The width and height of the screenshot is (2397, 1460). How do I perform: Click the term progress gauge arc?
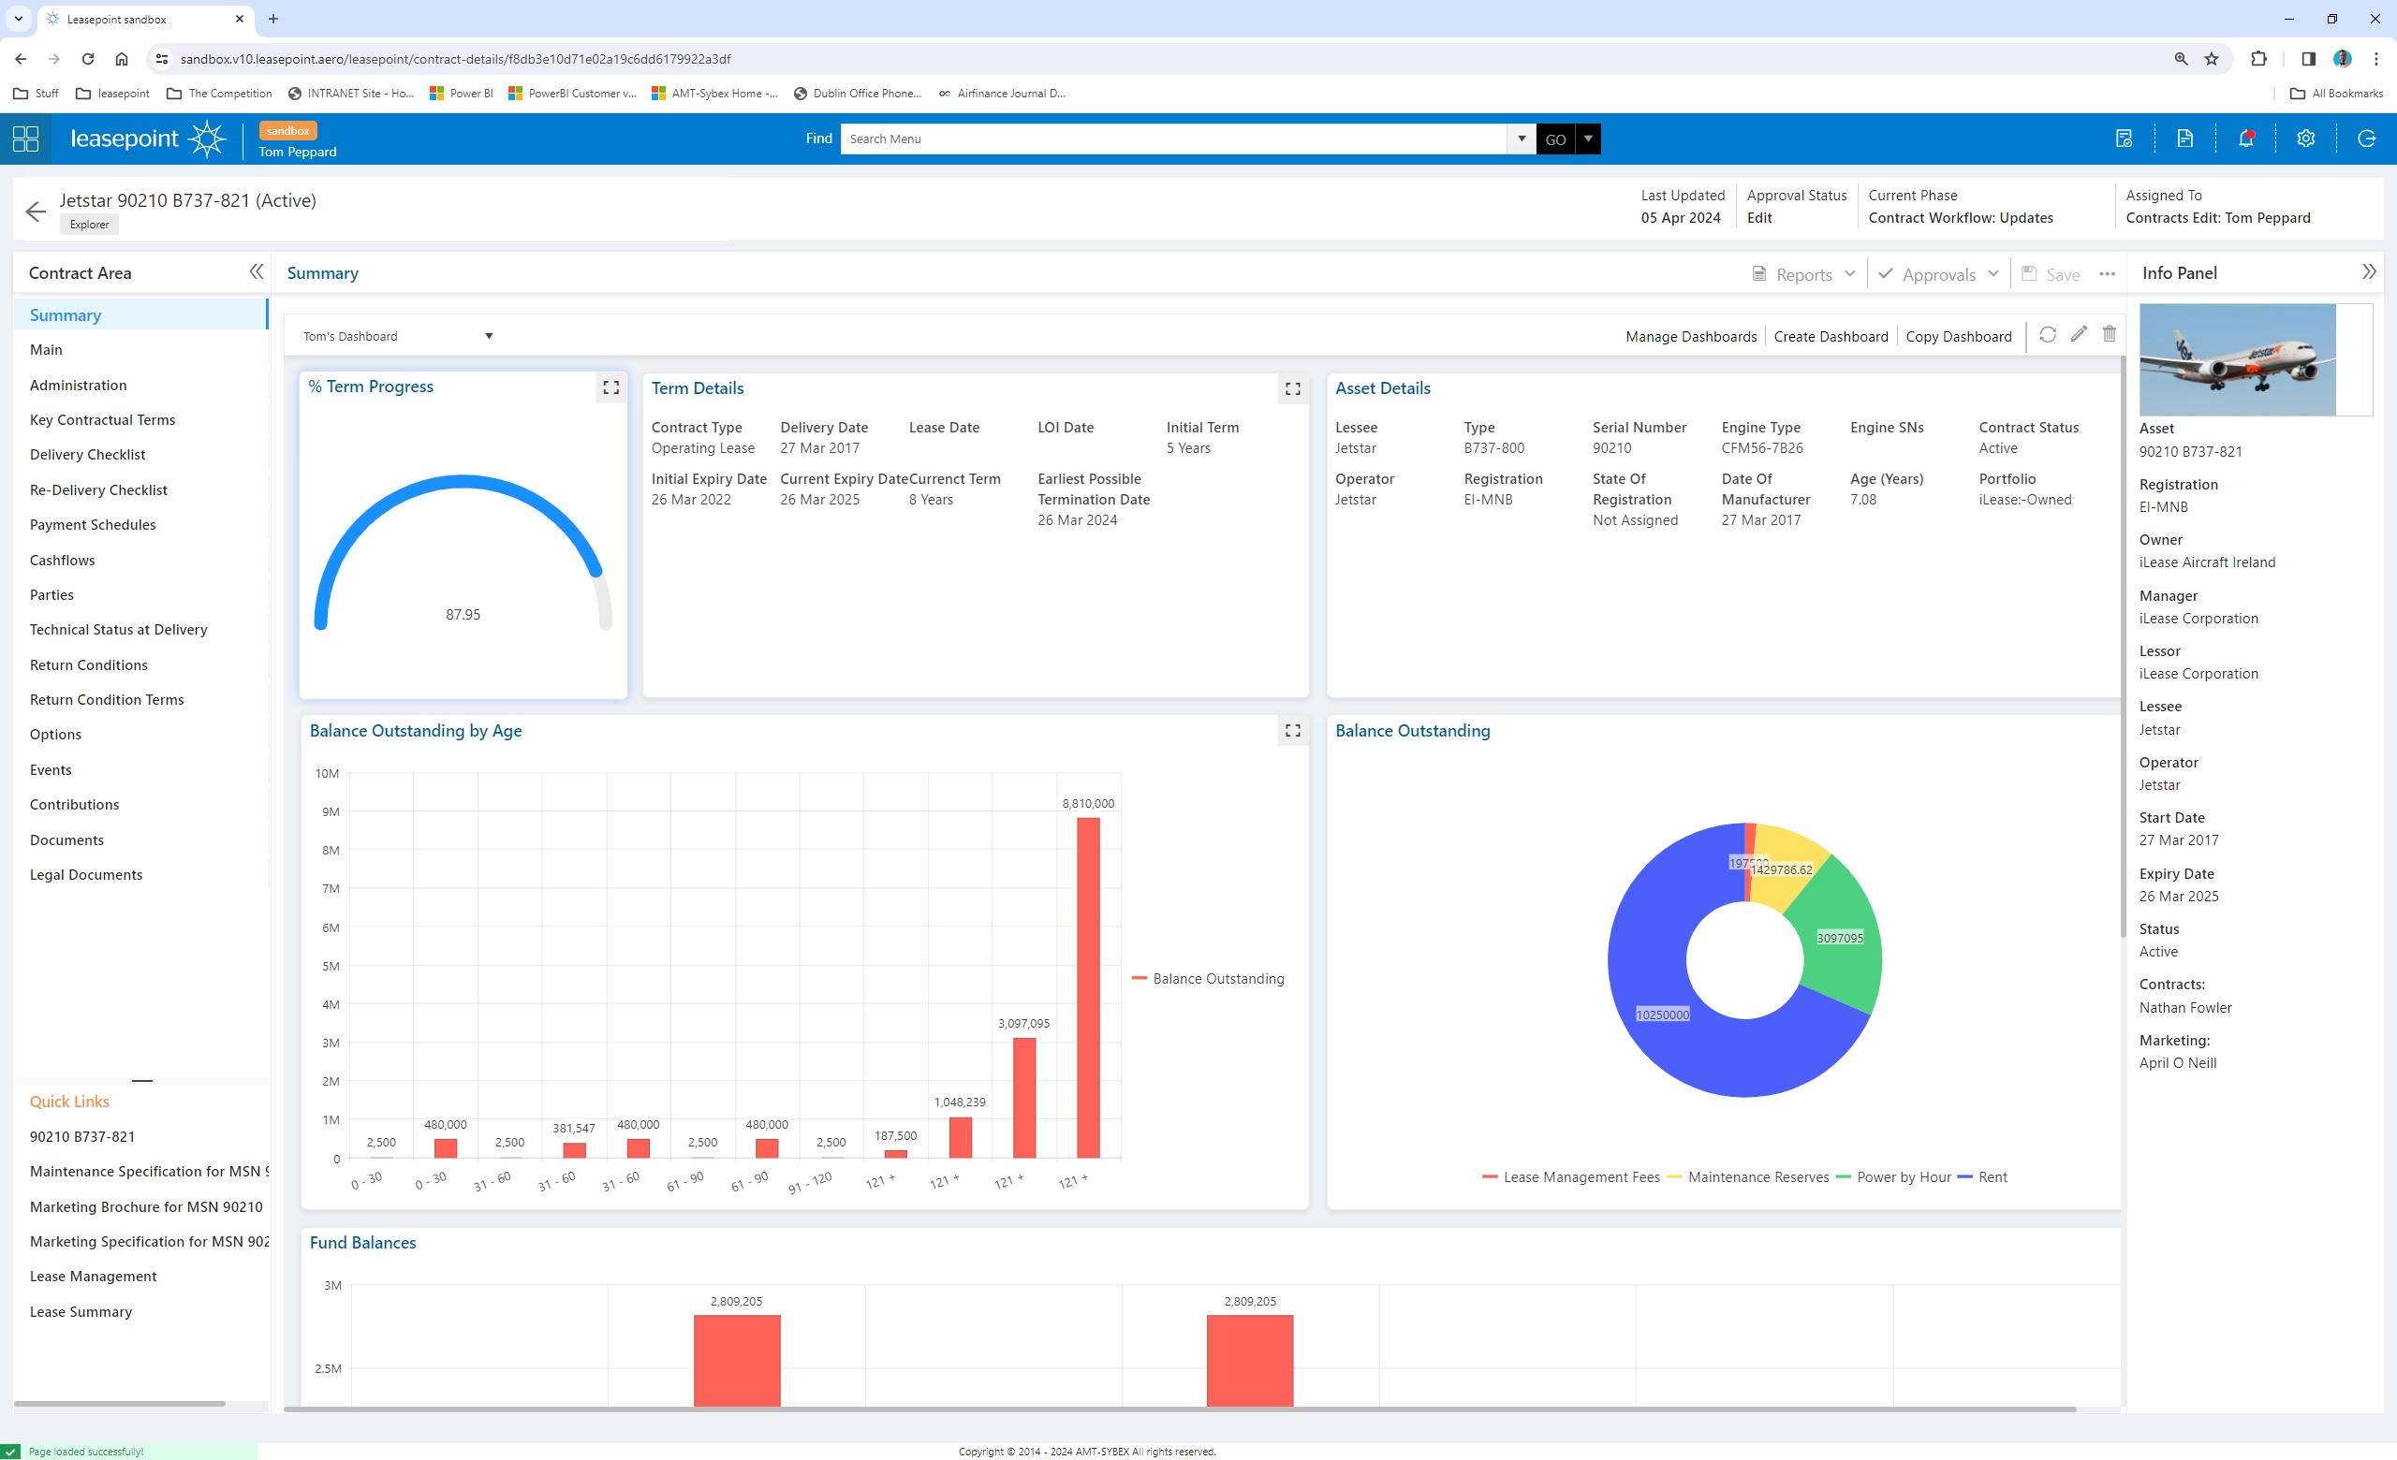click(463, 481)
